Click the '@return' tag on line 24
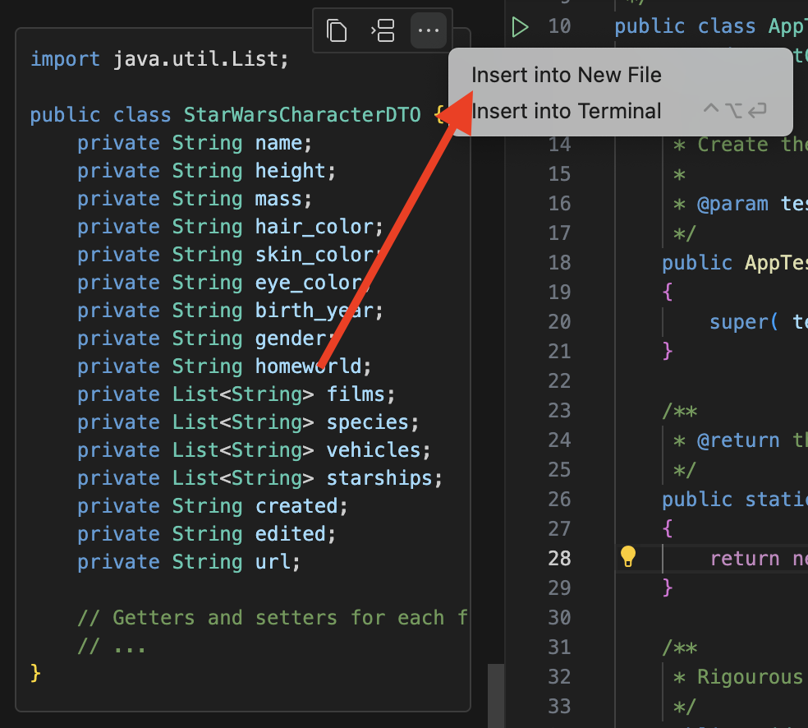808x728 pixels. [x=738, y=440]
